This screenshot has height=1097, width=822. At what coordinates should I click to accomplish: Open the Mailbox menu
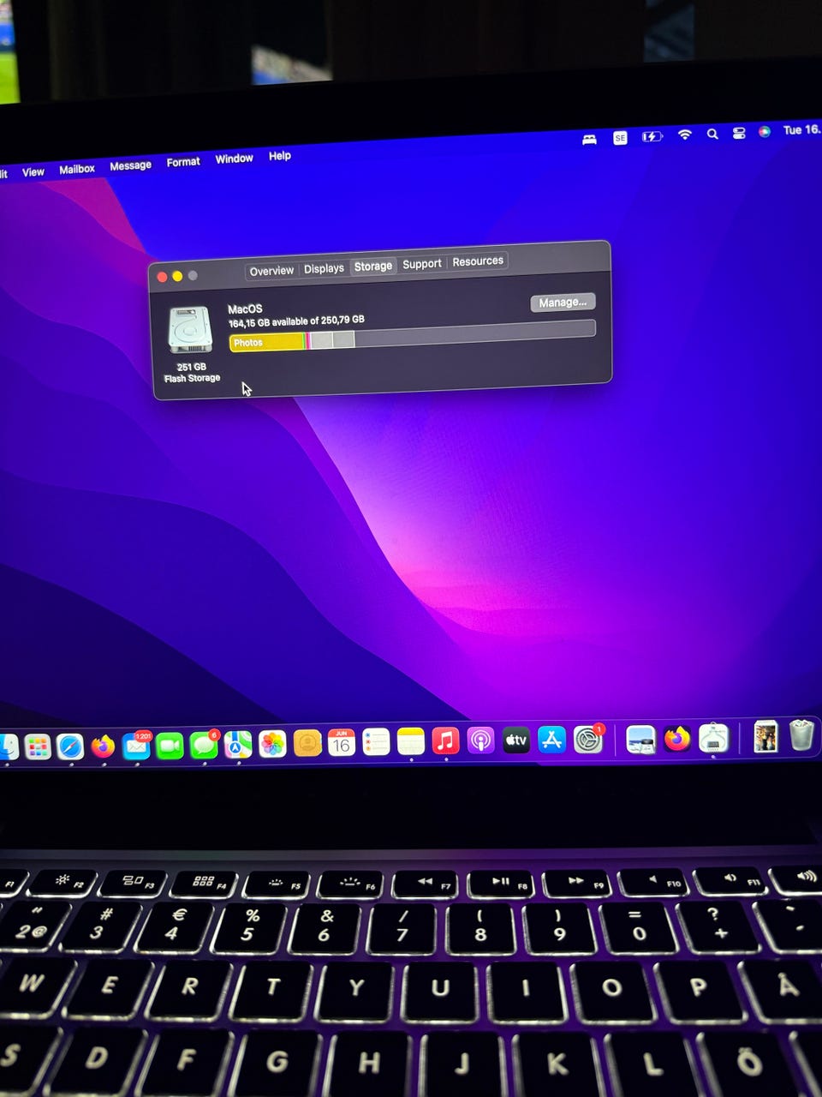tap(77, 169)
